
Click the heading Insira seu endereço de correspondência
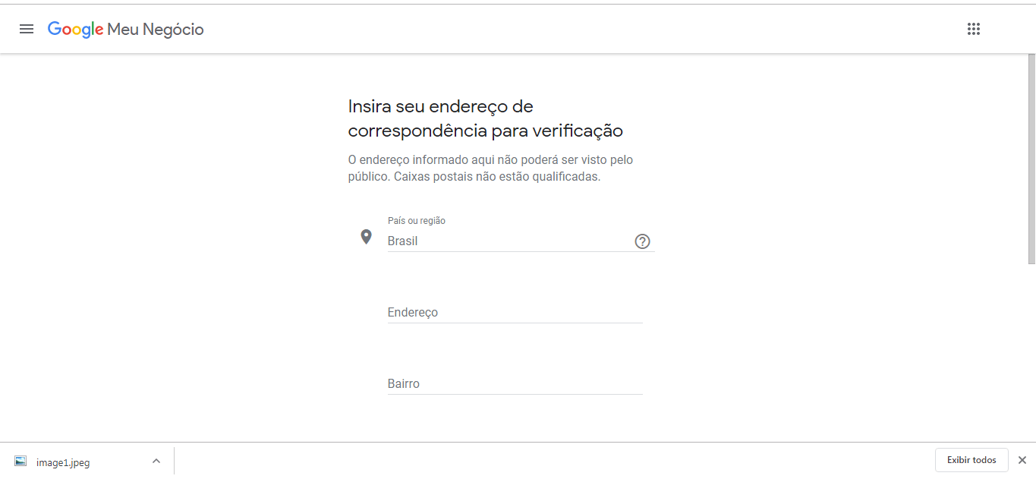click(485, 118)
